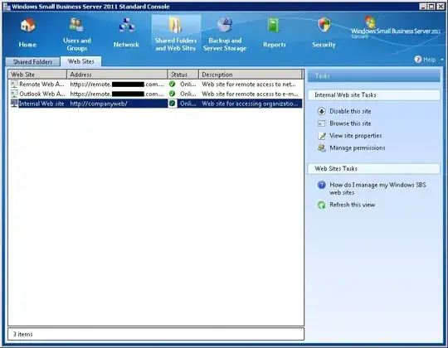Open the Browse this site link
The width and height of the screenshot is (448, 348).
point(350,123)
